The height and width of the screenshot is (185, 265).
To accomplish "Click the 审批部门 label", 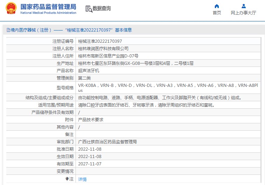I will 65,142.
